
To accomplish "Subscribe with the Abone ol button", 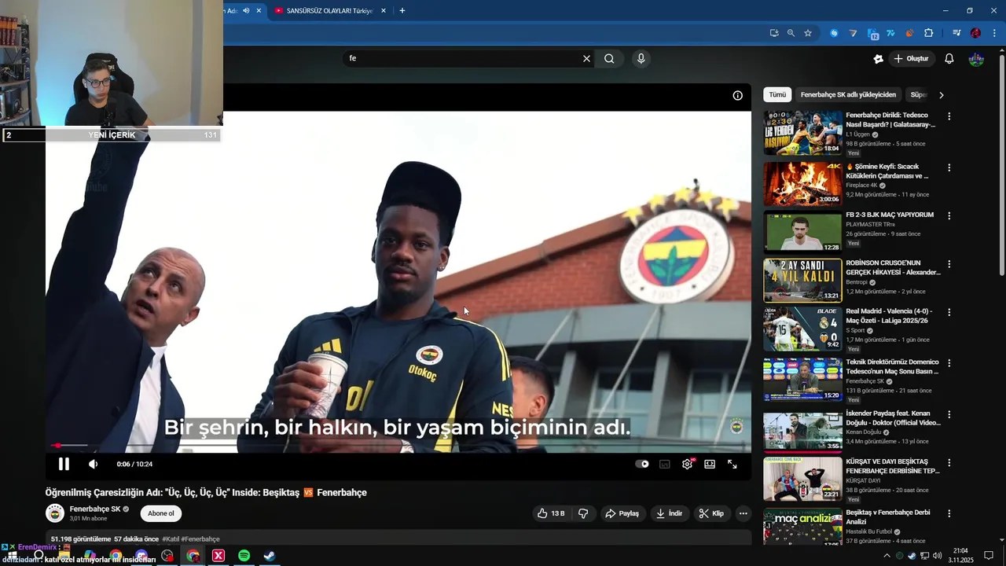I will [161, 513].
